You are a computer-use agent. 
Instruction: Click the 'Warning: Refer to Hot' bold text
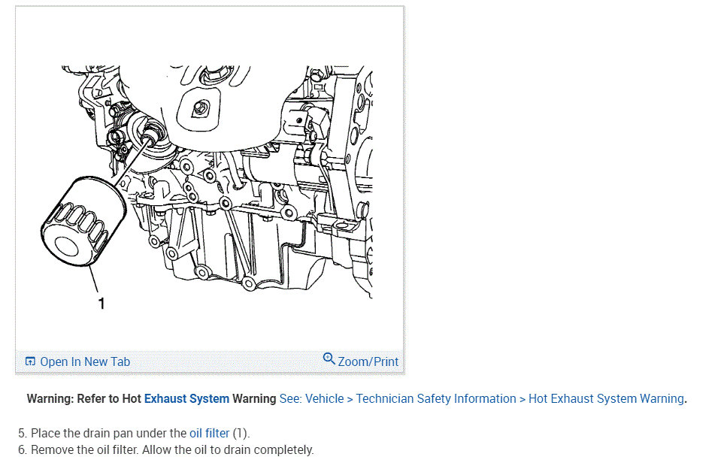coord(84,398)
